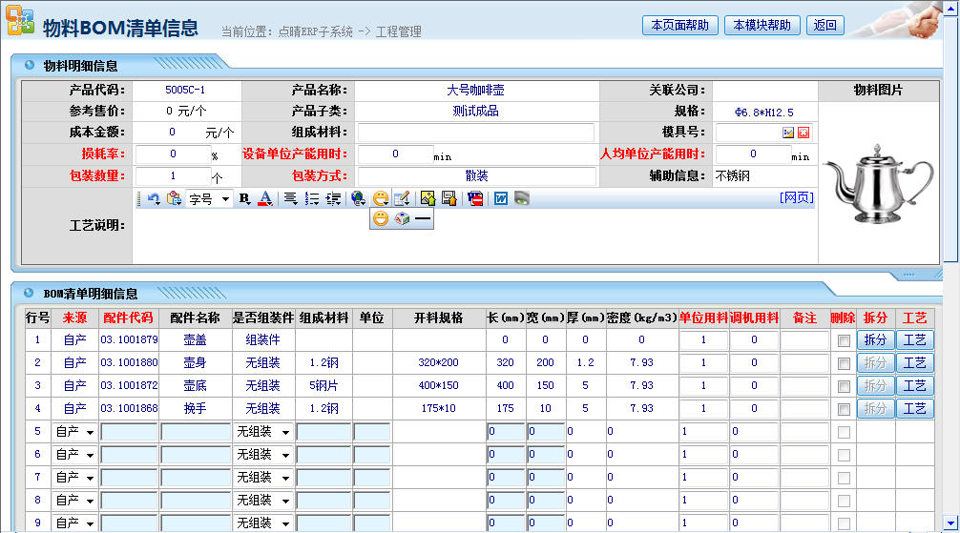Click the bold formatting icon
Image resolution: width=960 pixels, height=533 pixels.
coord(244,198)
